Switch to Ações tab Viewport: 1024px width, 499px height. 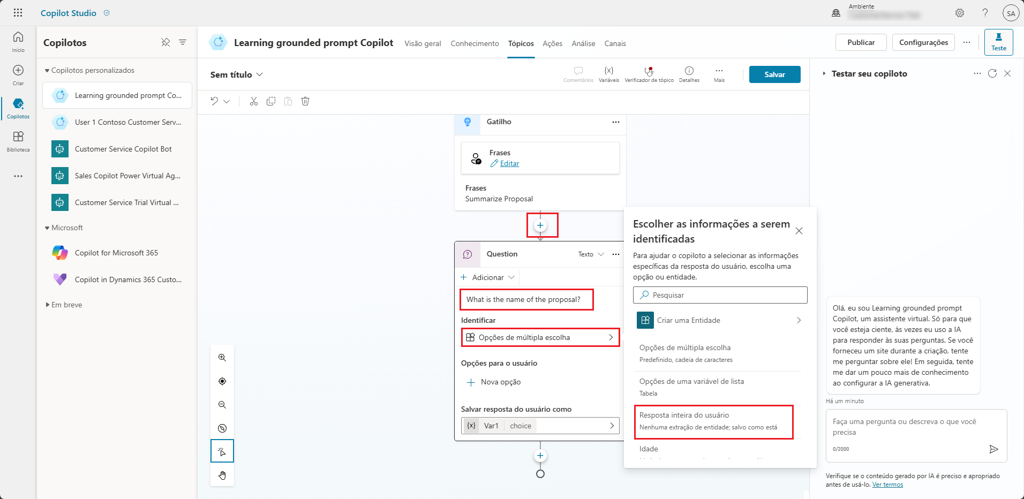click(552, 43)
